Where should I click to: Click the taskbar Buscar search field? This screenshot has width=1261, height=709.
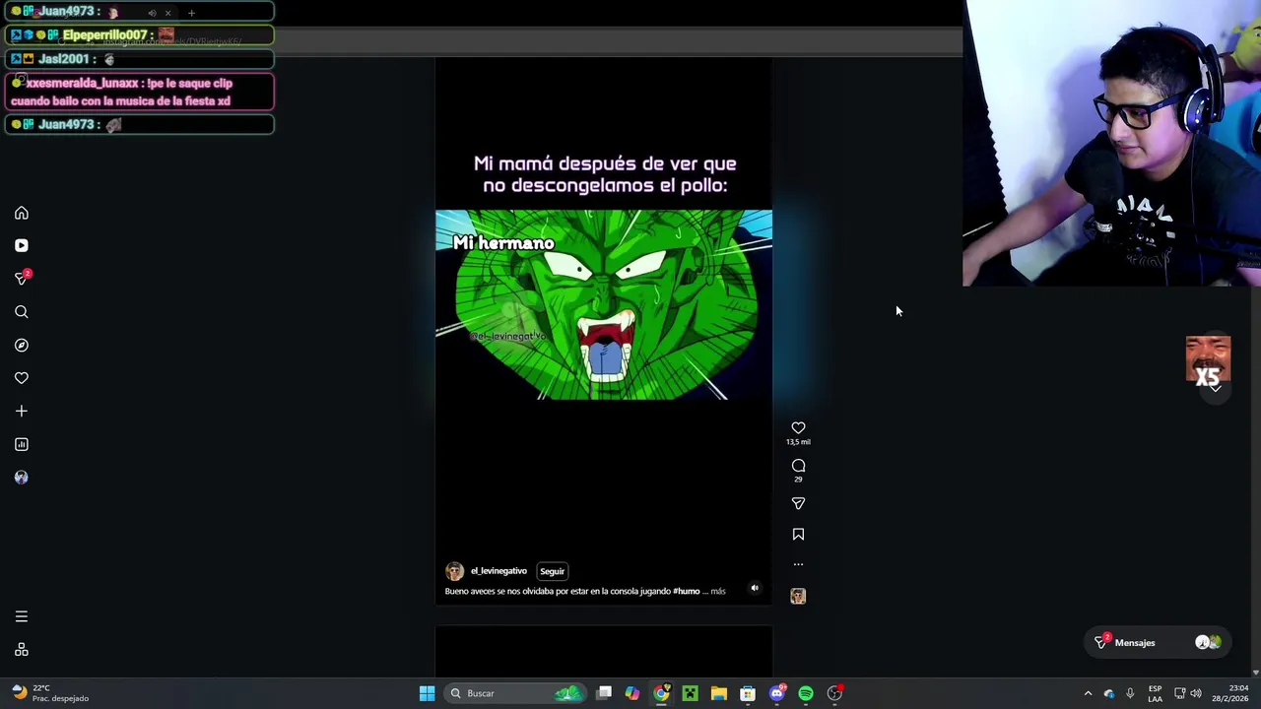tap(515, 693)
